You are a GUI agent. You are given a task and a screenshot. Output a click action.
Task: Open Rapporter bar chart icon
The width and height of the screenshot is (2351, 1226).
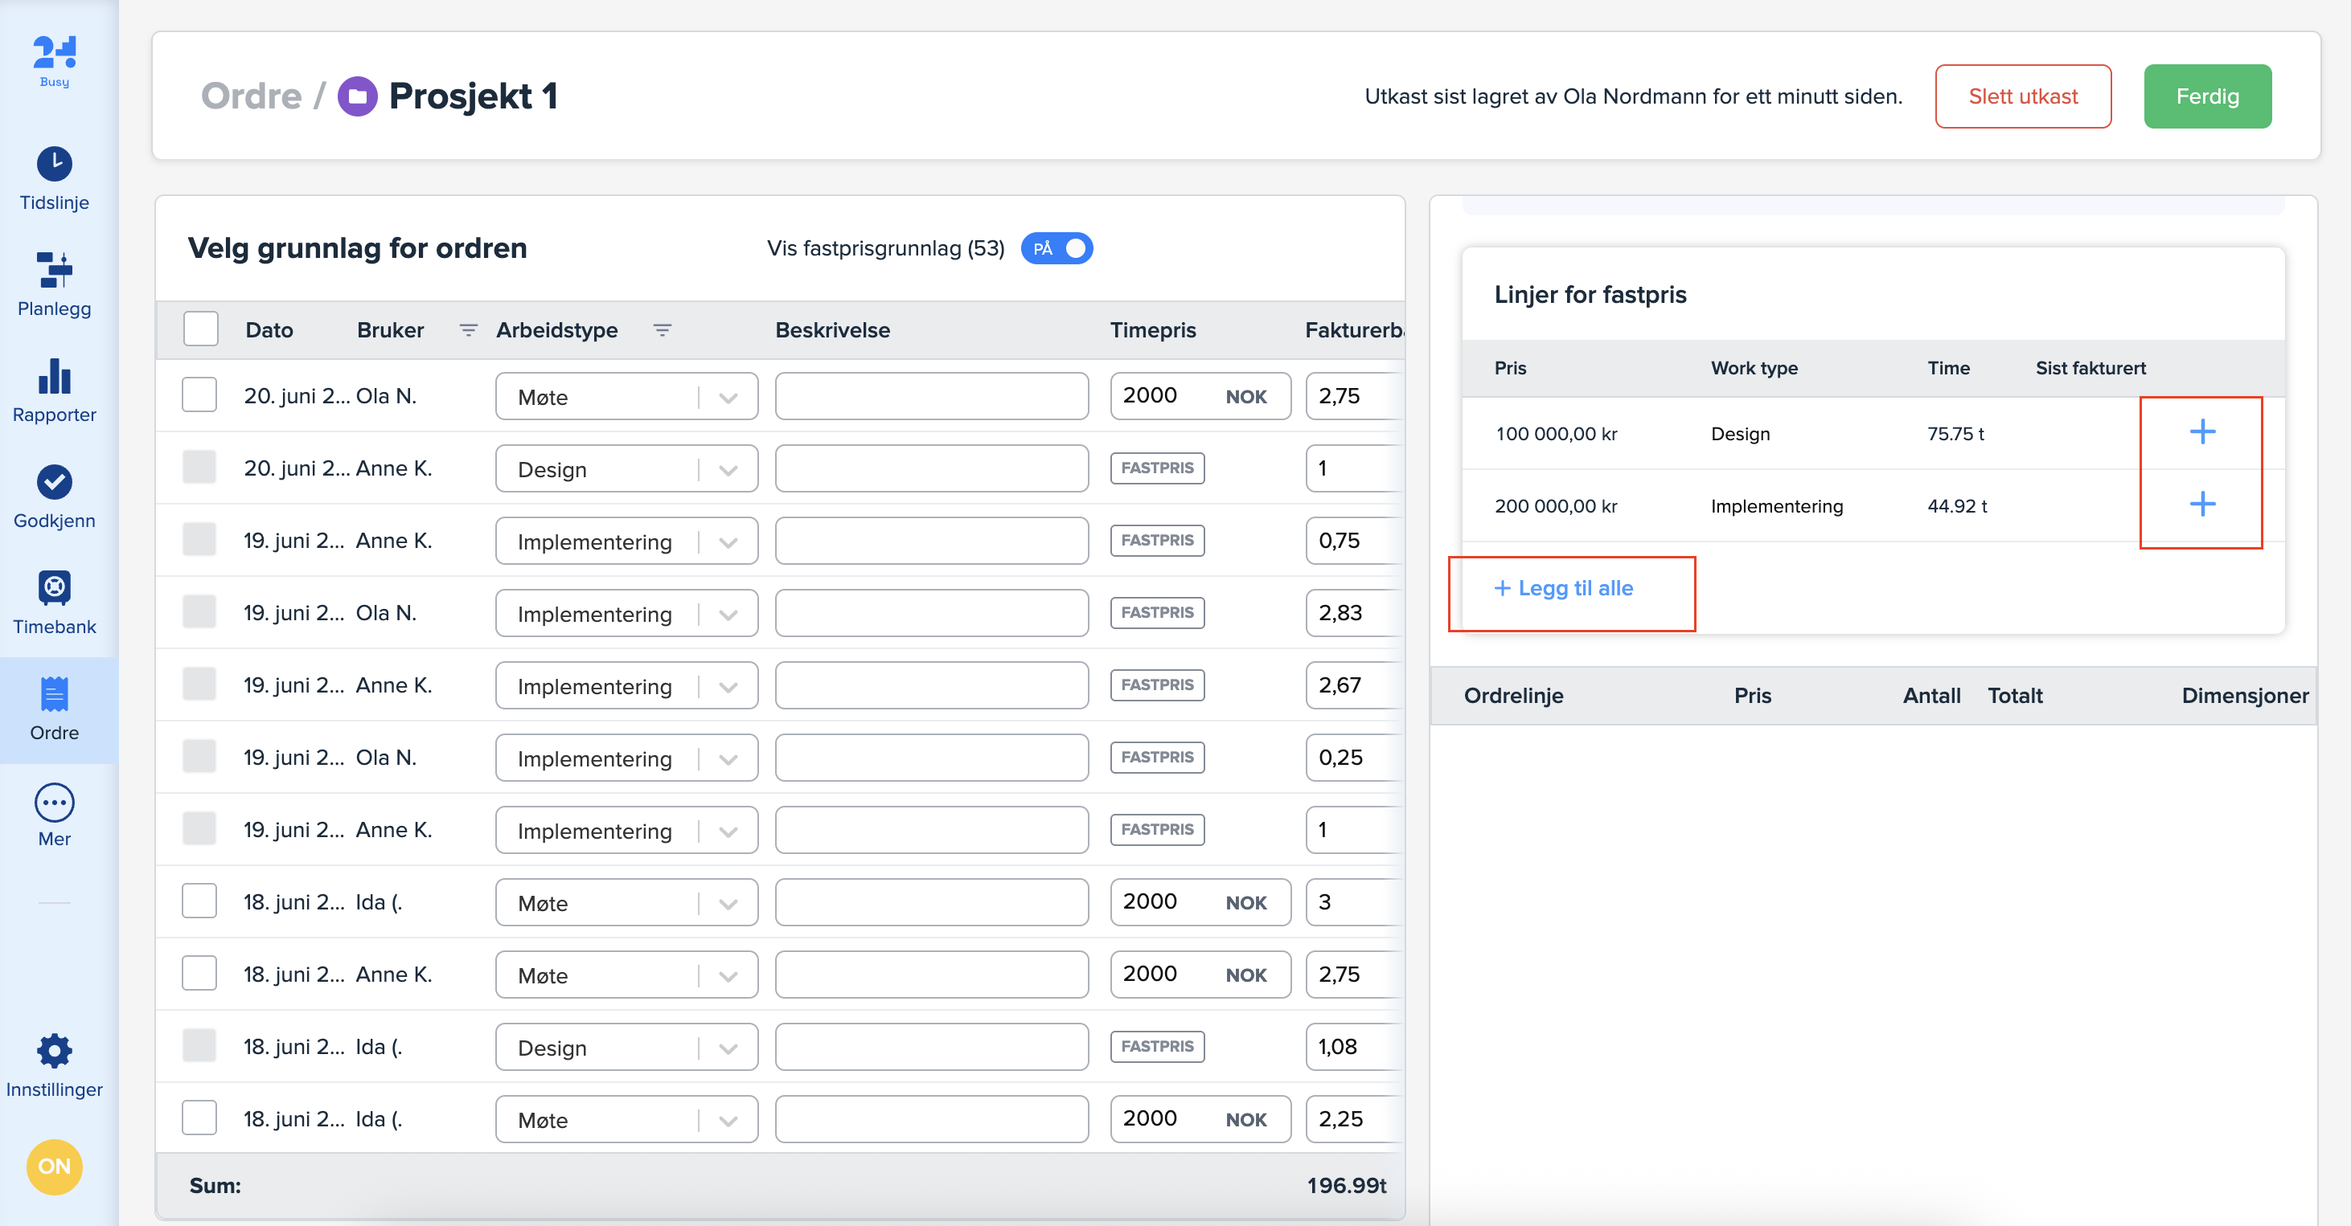tap(54, 377)
